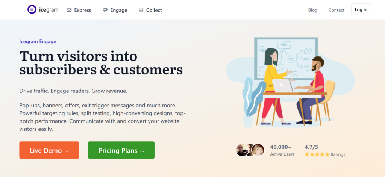Click the 4.7/5 rating score
The height and width of the screenshot is (177, 385).
pyautogui.click(x=311, y=147)
